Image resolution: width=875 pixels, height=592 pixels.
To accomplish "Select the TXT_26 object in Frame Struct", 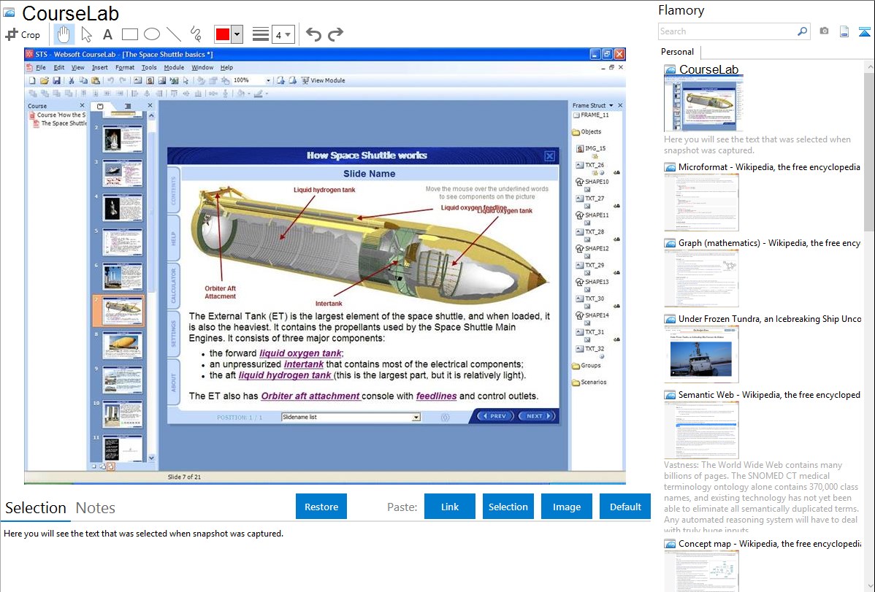I will 590,165.
